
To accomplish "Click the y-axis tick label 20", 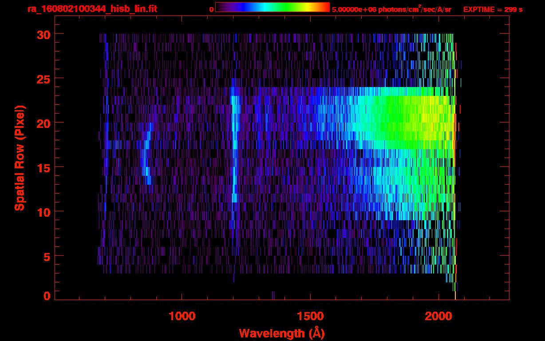I will point(43,123).
